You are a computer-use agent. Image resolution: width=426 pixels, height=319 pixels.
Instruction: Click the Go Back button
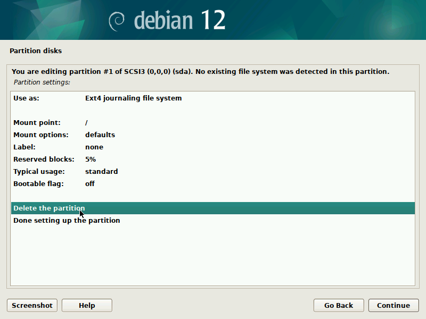coord(339,305)
